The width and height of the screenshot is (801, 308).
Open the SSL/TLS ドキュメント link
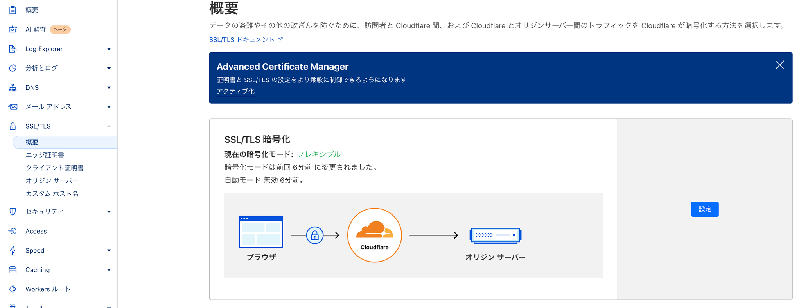tap(242, 40)
